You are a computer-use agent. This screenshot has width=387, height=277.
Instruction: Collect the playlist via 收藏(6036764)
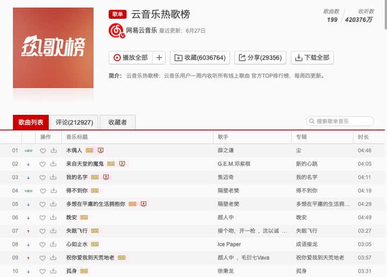[200, 57]
